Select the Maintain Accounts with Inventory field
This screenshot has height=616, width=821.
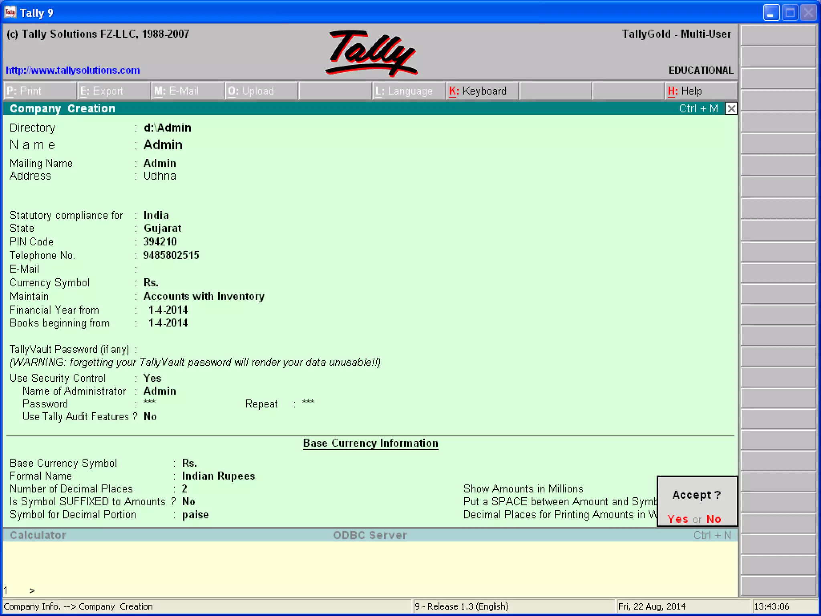pyautogui.click(x=204, y=296)
